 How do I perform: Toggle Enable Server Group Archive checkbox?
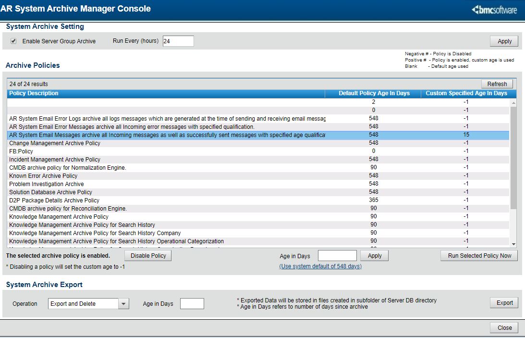click(13, 41)
